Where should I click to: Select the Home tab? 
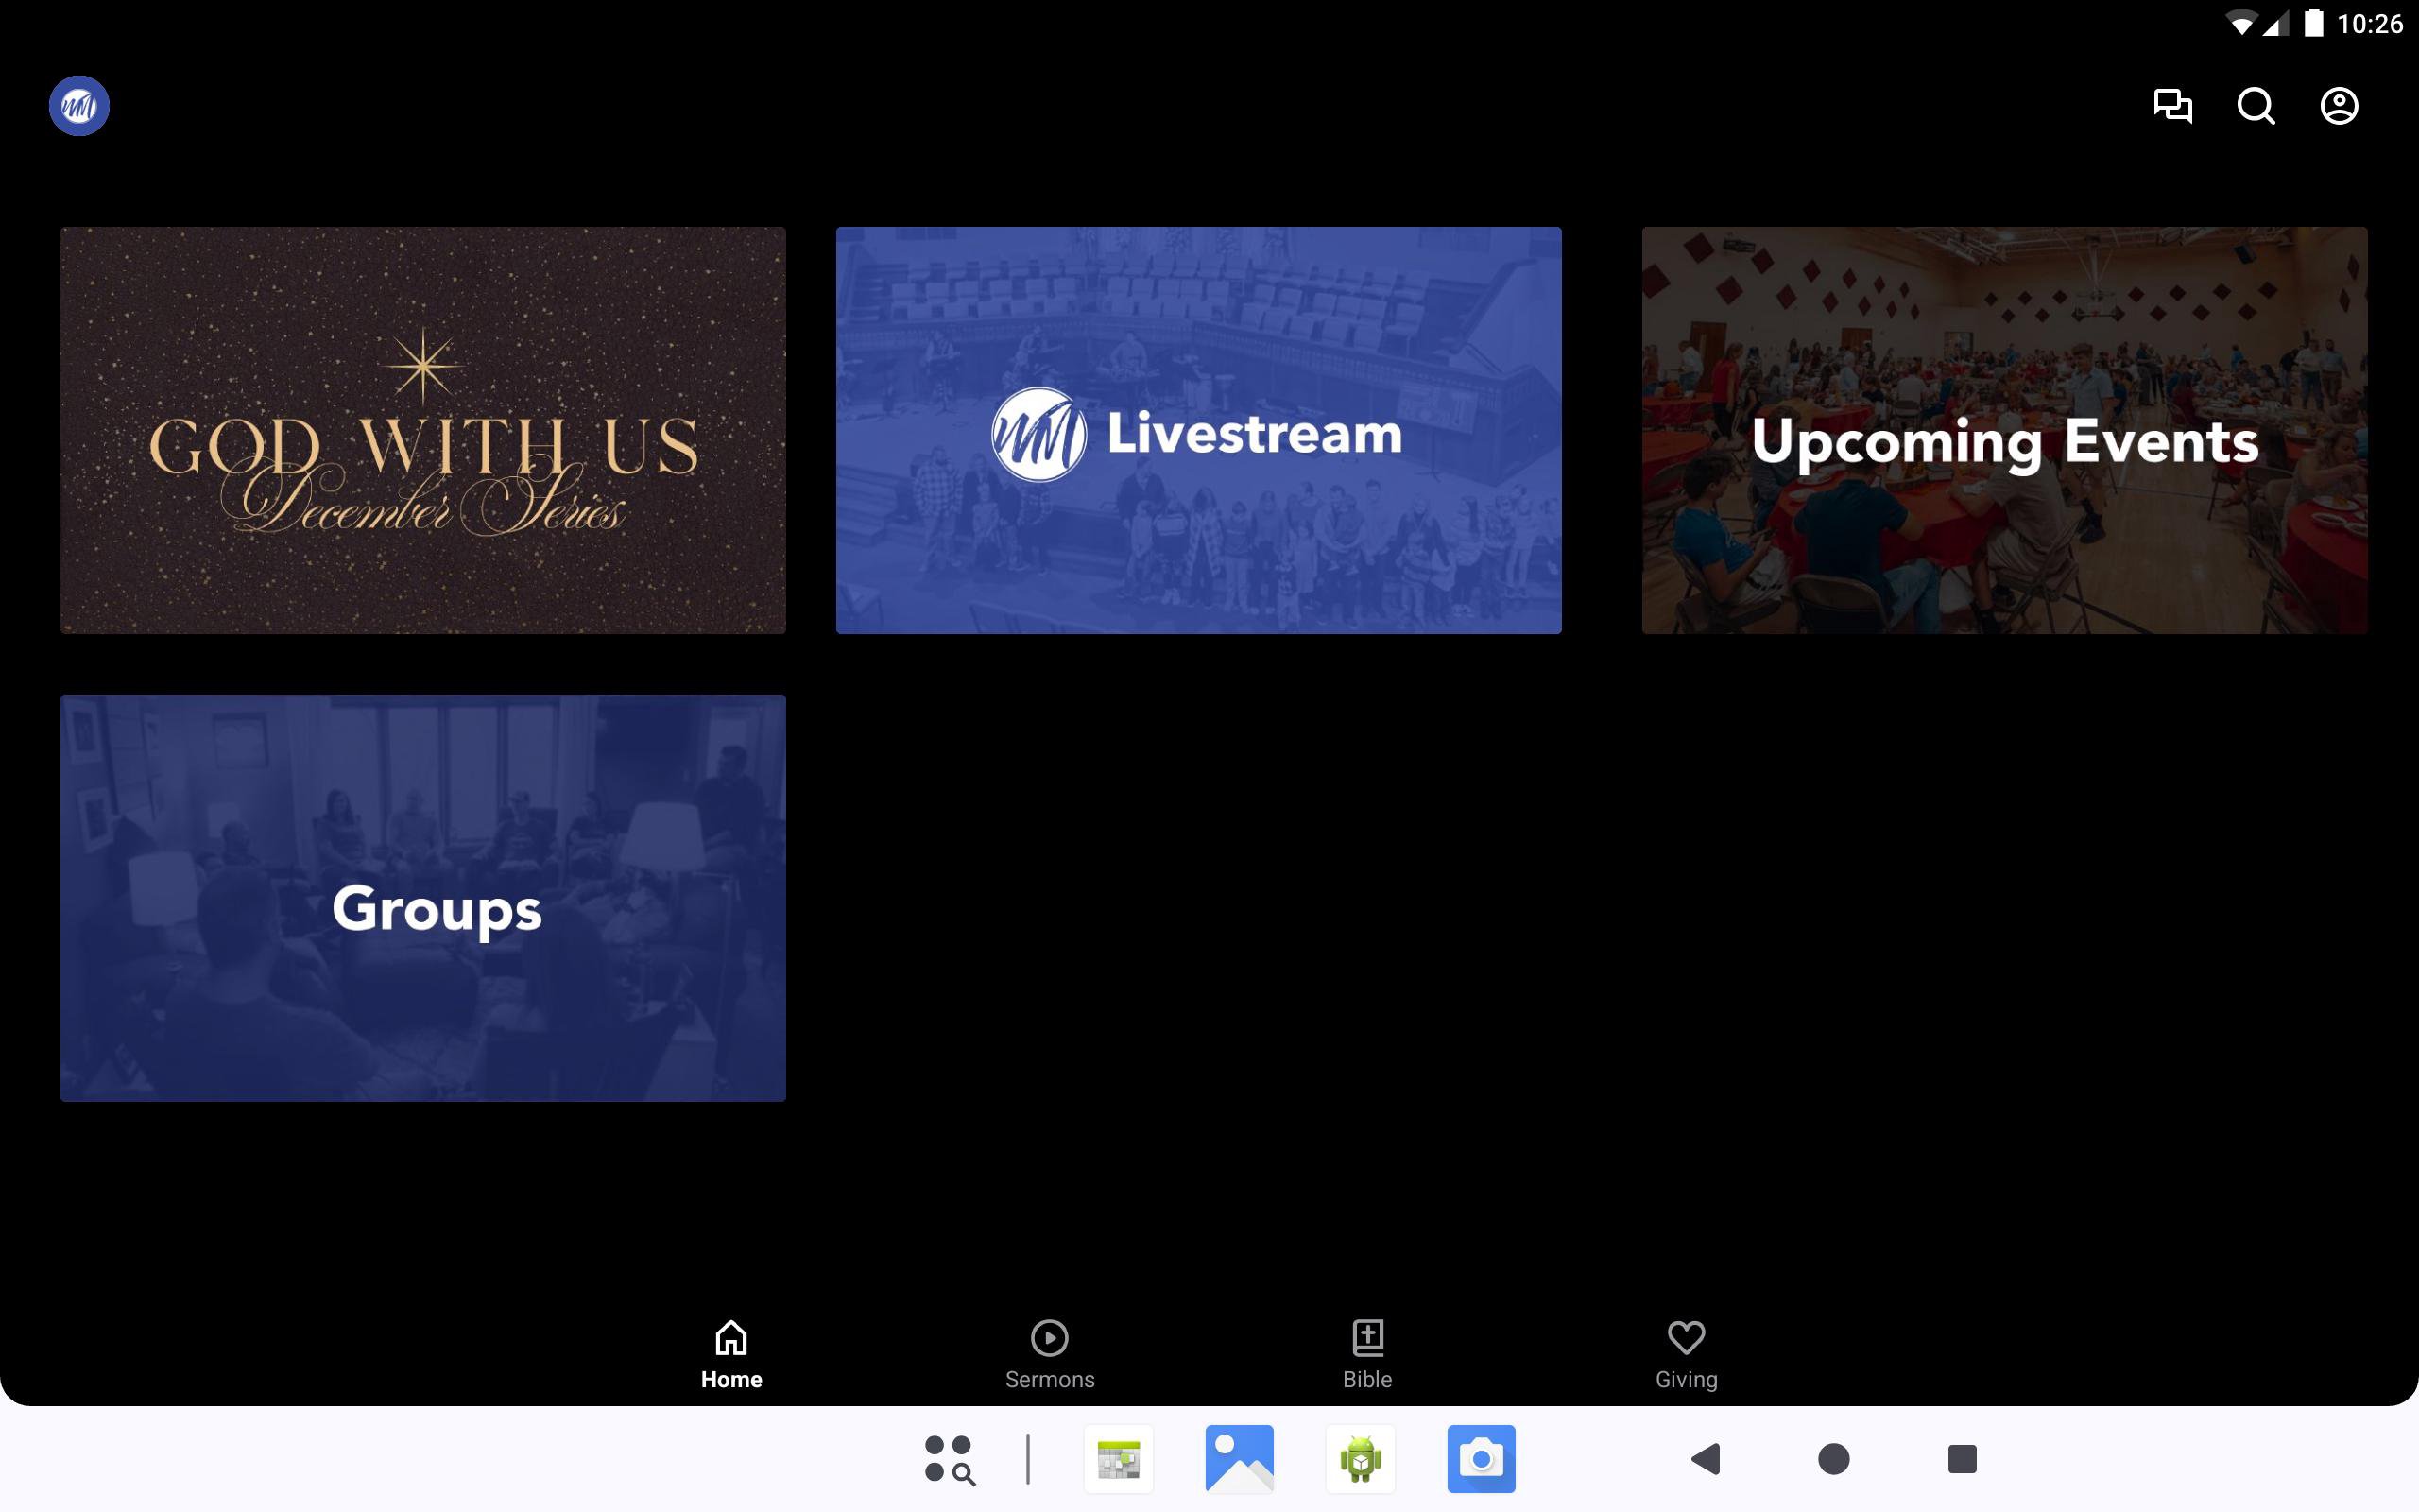click(x=730, y=1354)
